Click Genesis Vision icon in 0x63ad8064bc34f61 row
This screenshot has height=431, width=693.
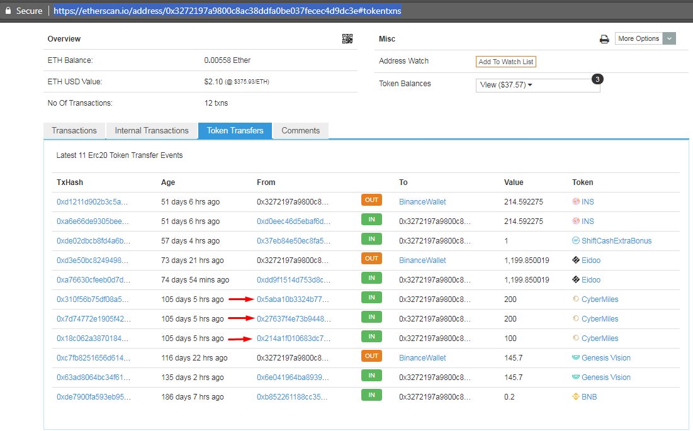576,377
